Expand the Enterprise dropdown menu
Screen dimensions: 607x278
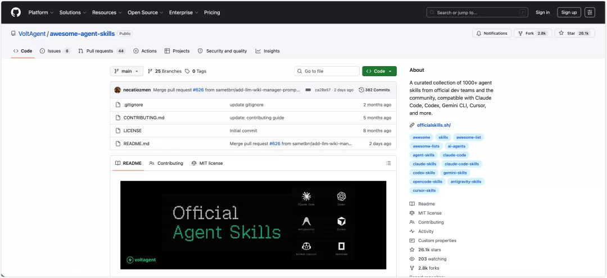(183, 12)
